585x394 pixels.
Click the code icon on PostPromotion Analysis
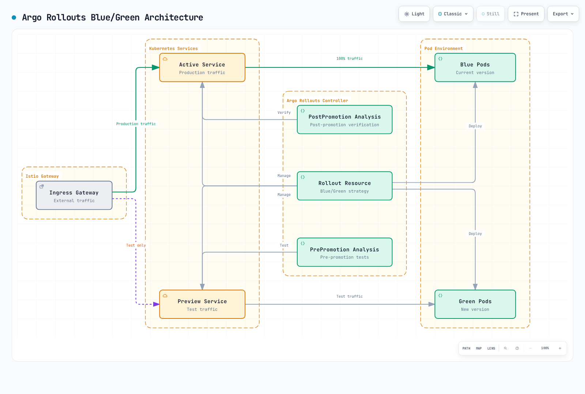tap(303, 111)
